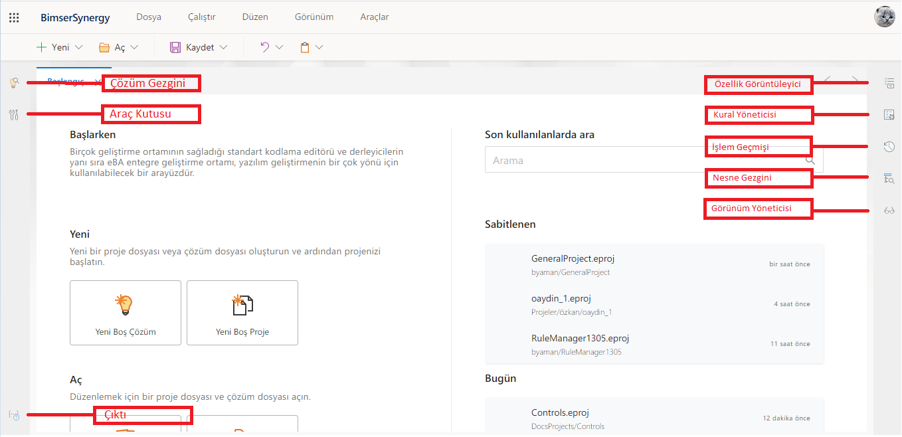Expand the undo dropdown arrow
This screenshot has height=437, width=902.
tap(279, 47)
